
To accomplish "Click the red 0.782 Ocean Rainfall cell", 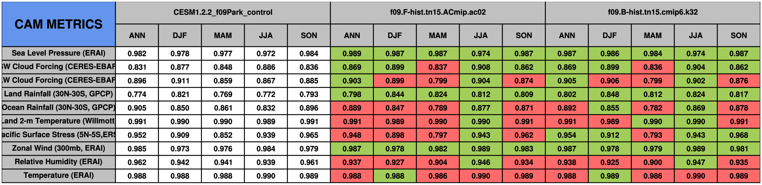I will tap(652, 108).
